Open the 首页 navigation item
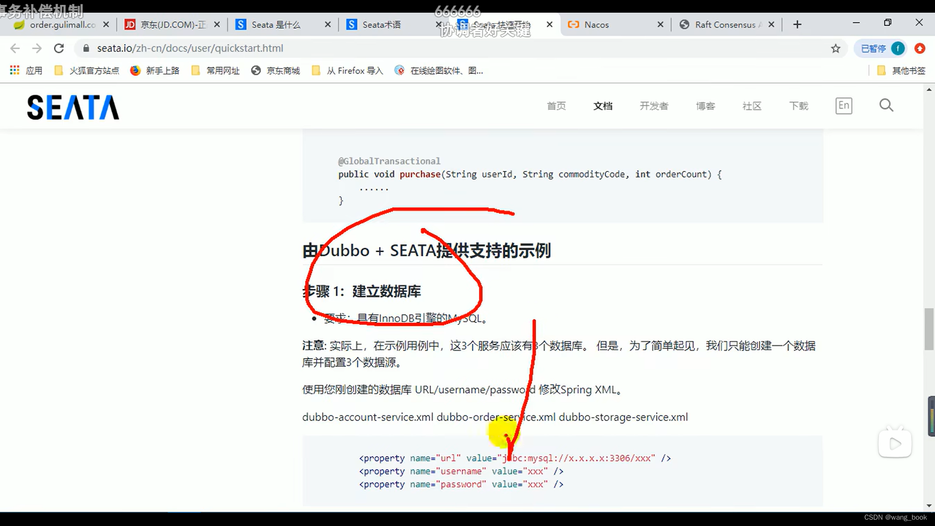935x526 pixels. pyautogui.click(x=556, y=106)
